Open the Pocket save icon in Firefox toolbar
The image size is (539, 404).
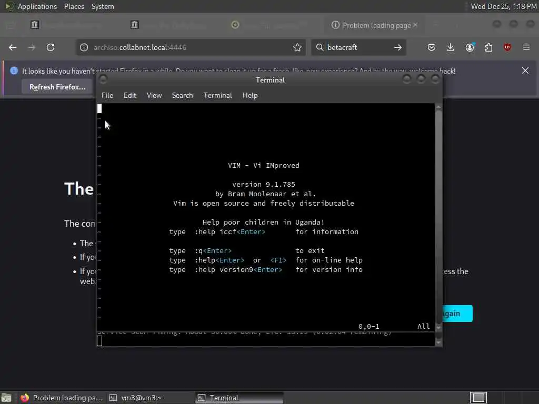pyautogui.click(x=432, y=47)
